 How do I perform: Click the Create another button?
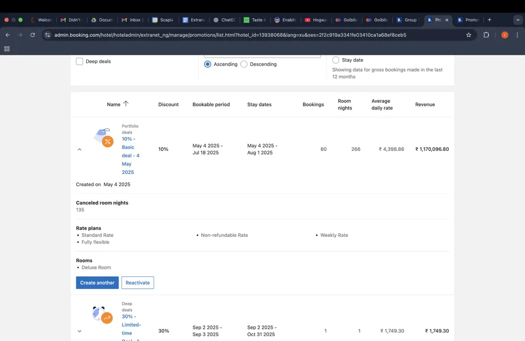[x=97, y=283]
